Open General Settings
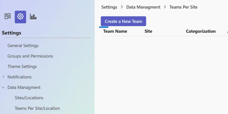 (x=23, y=46)
